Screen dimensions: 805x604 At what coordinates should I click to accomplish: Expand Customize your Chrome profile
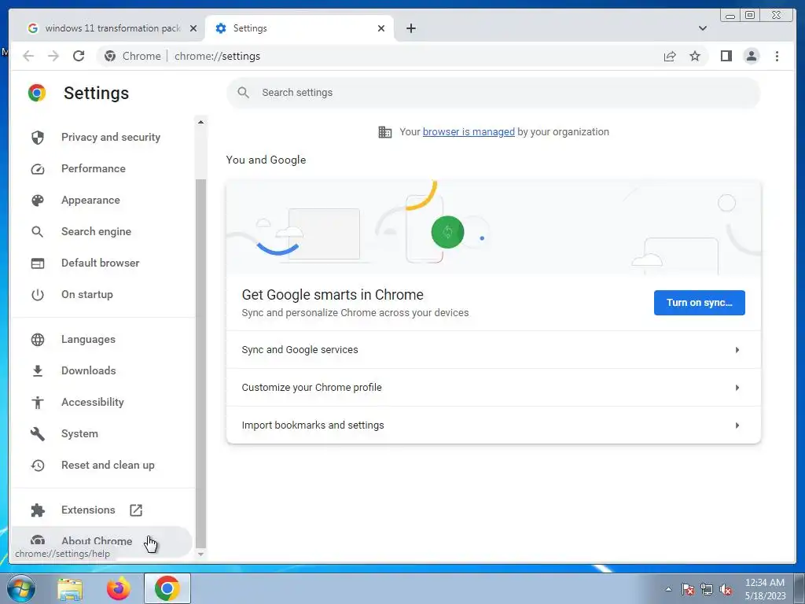494,387
